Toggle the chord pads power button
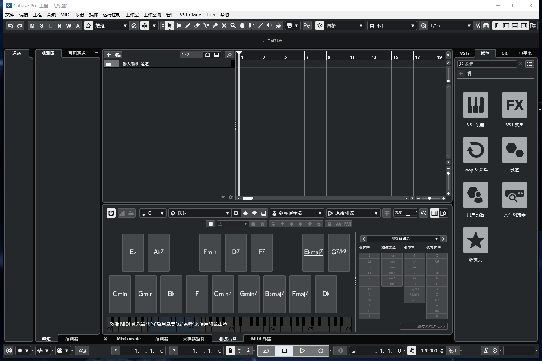The height and width of the screenshot is (361, 542). (111, 213)
